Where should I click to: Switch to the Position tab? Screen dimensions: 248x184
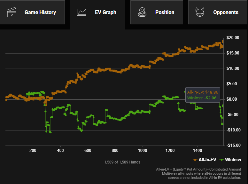157,13
